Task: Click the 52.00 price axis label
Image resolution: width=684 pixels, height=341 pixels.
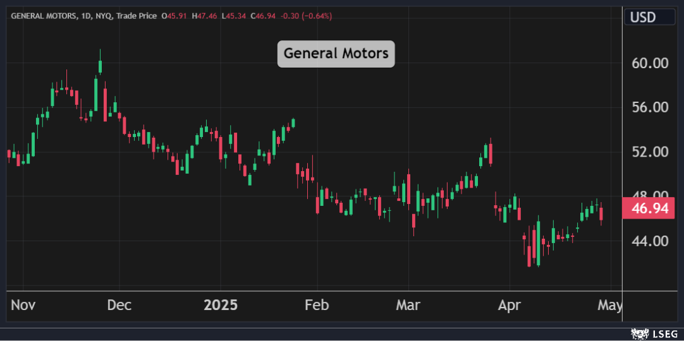Action: tap(650, 152)
